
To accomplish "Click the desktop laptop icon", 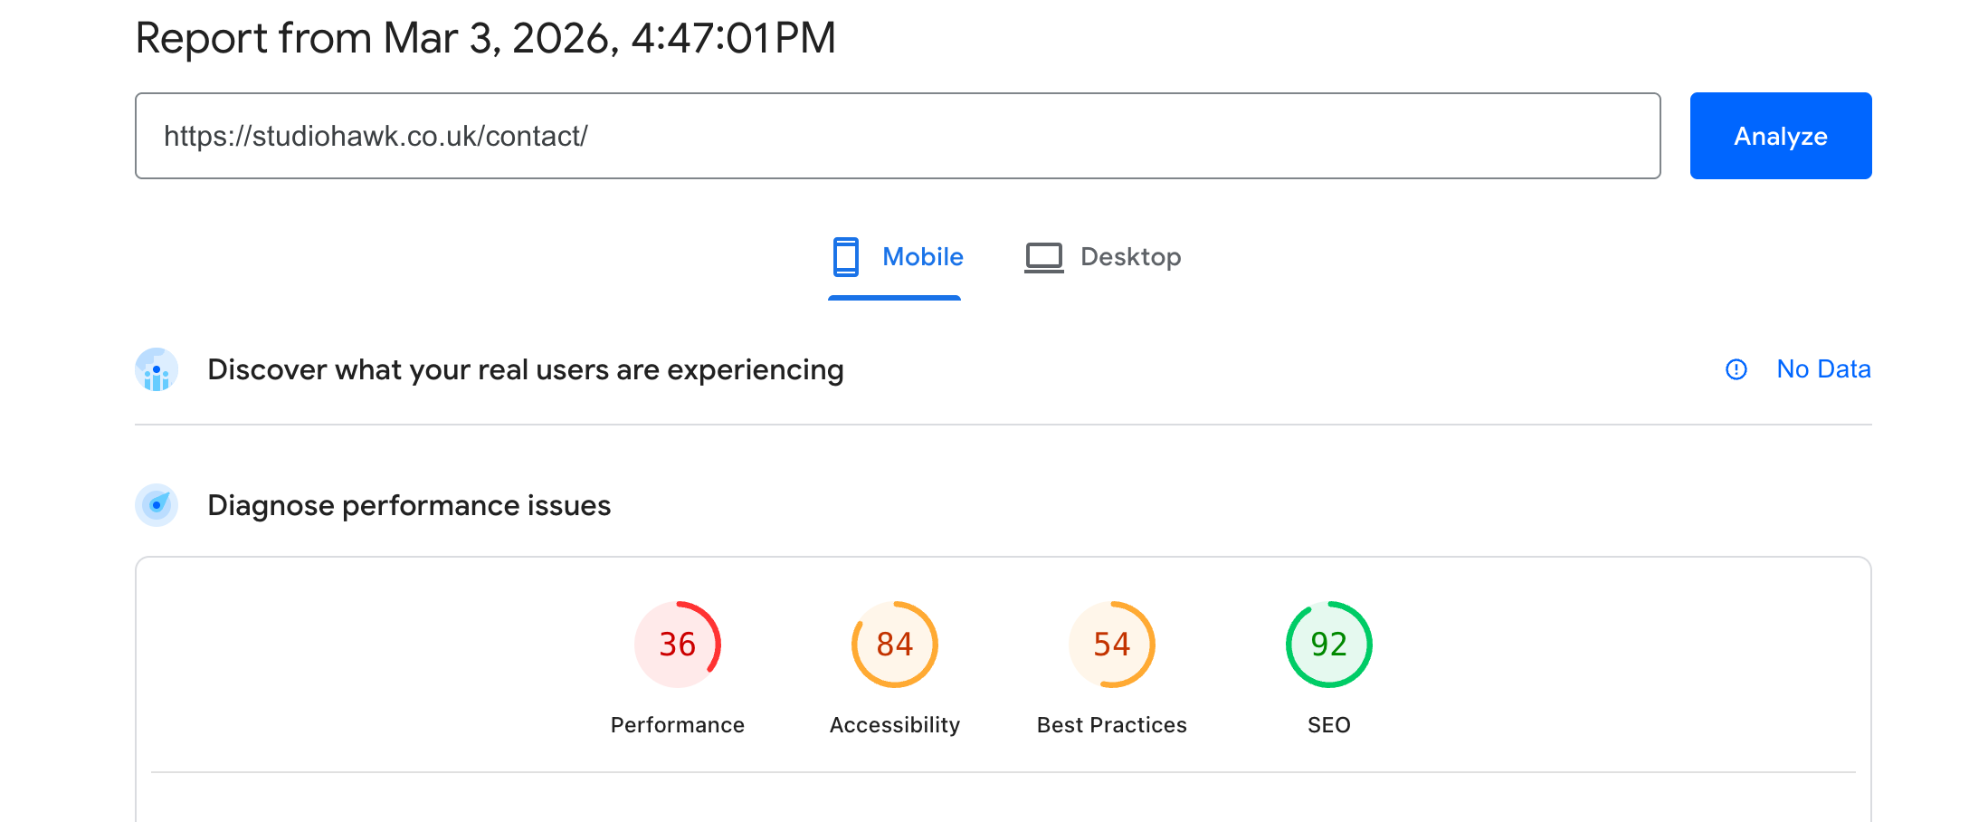I will tap(1043, 257).
